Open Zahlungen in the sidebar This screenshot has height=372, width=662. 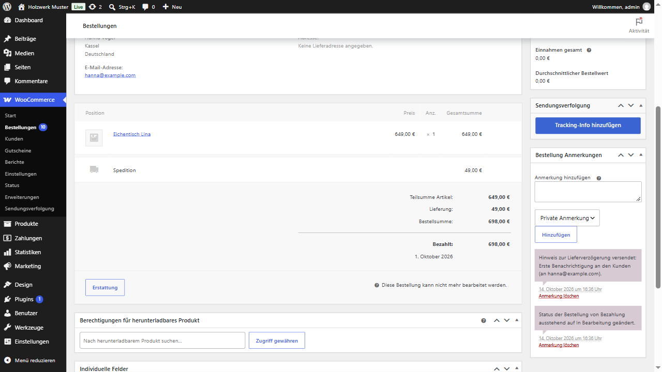[x=33, y=238]
